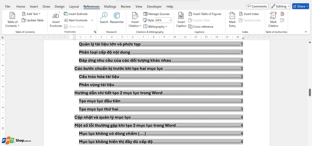This screenshot has height=146, width=312.
Task: Click Insert Table of Authorities icon
Action: point(282,14)
